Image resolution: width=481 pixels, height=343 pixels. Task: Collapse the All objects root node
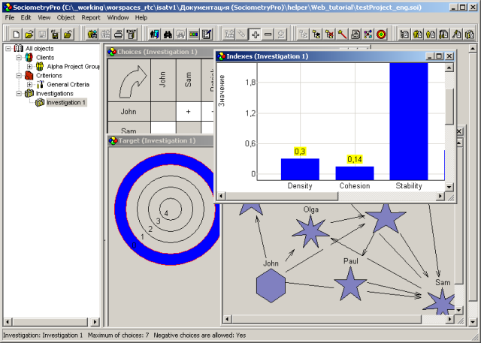point(8,48)
